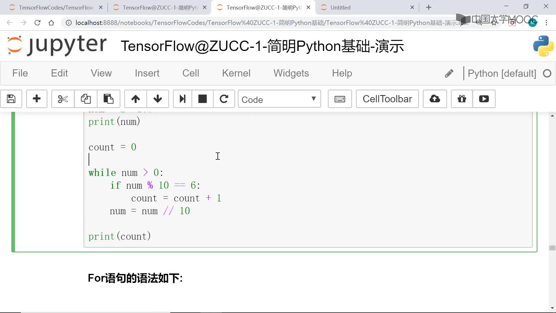Click the upload file to hub icon
The image size is (556, 313).
[x=435, y=99]
